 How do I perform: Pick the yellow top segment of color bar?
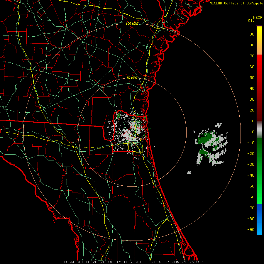(x=259, y=40)
